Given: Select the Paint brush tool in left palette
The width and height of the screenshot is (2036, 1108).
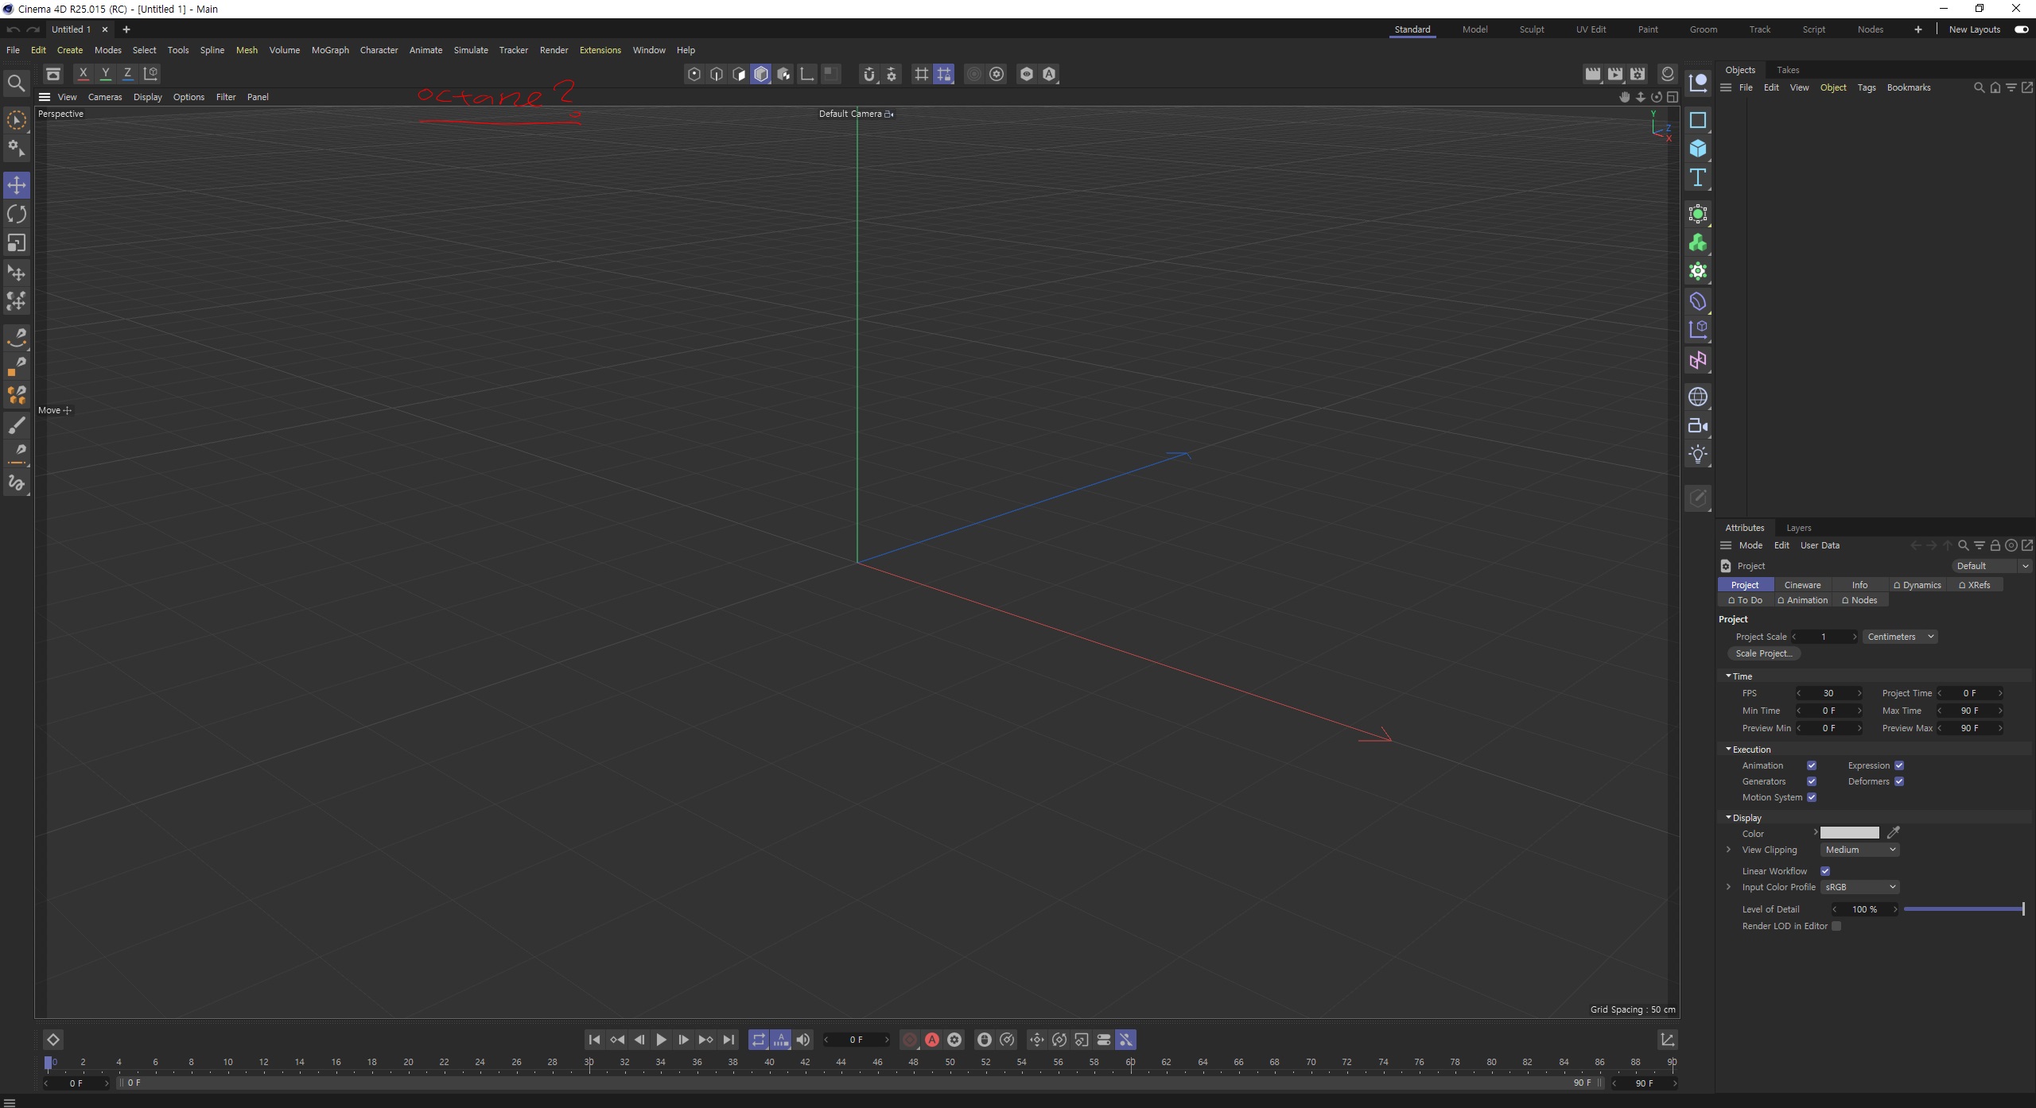Looking at the screenshot, I should pos(17,425).
